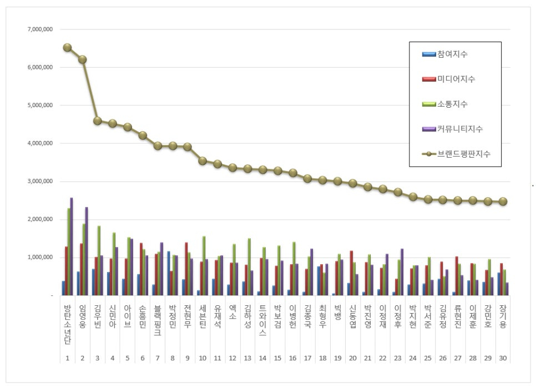Viewport: 536px width, 388px height.
Task: Click the 트와이스 x-axis label
Action: click(262, 321)
